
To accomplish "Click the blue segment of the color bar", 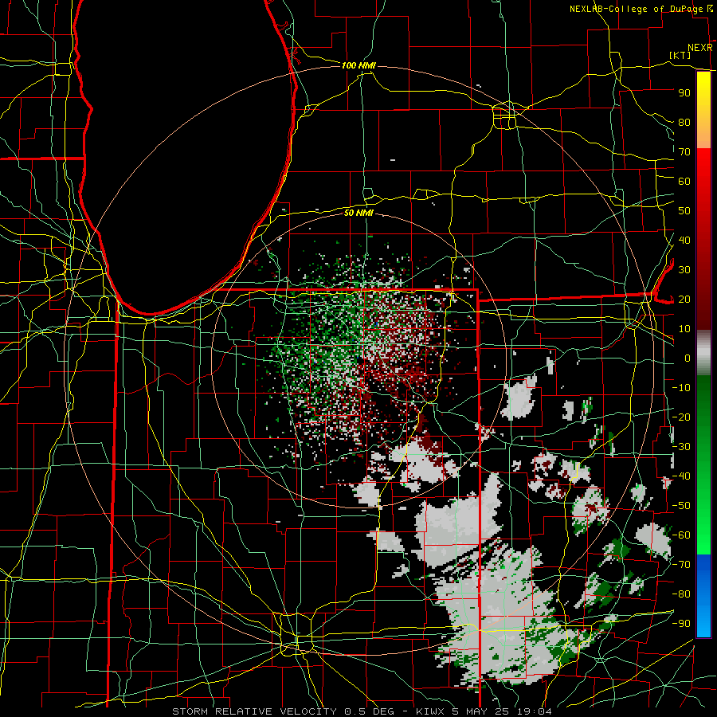I will 703,596.
